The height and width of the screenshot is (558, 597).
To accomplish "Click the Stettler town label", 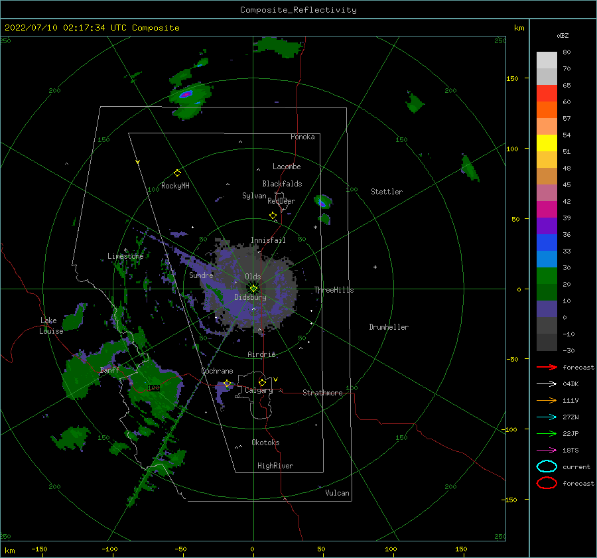I will [387, 192].
